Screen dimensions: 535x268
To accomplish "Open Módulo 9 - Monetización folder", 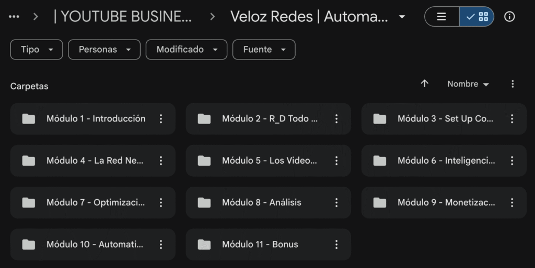I will click(446, 202).
